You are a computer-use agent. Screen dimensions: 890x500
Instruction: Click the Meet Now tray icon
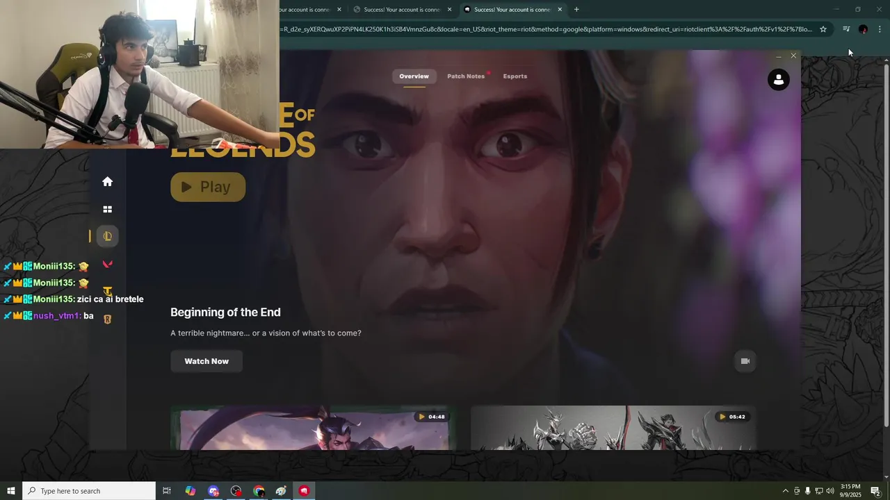pyautogui.click(x=797, y=491)
